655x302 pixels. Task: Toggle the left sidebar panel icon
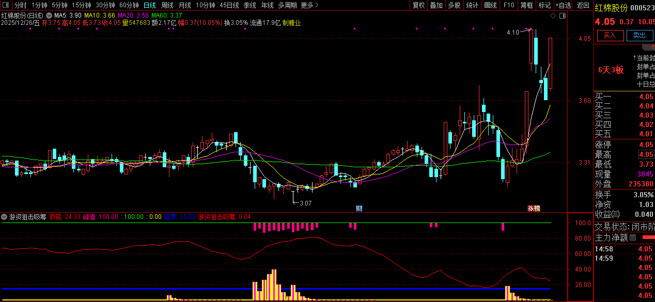click(6, 5)
